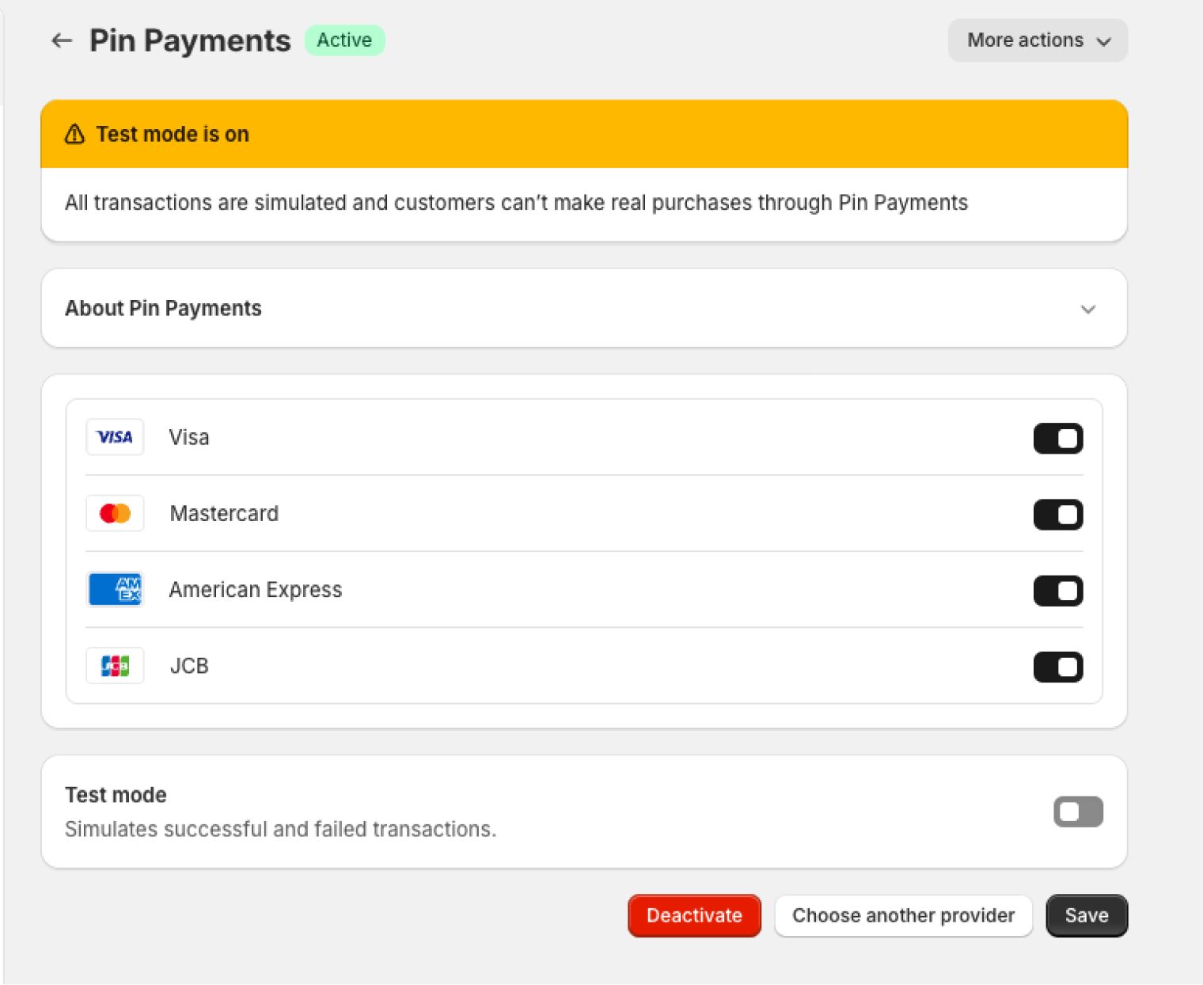Click the Active status badge
This screenshot has width=1203, height=985.
344,40
